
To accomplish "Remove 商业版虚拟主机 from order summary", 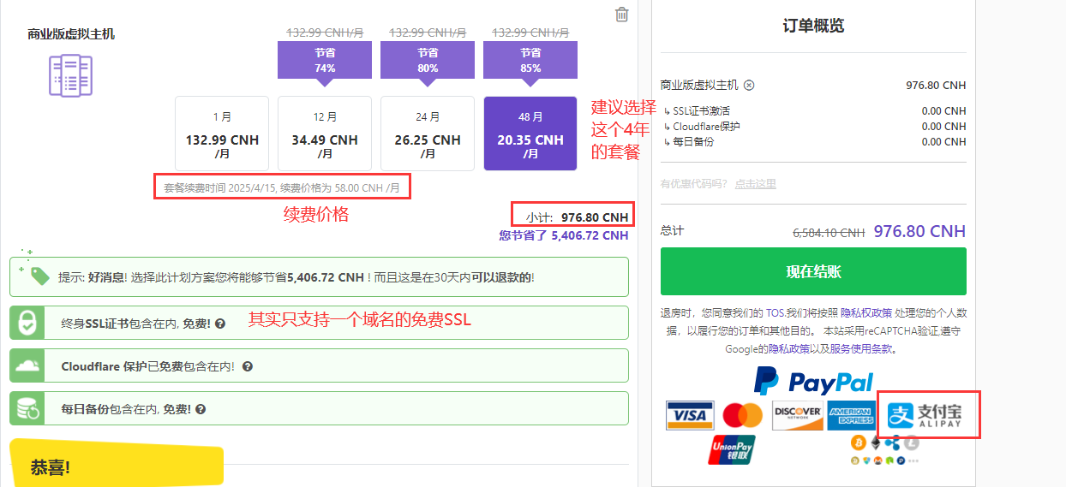I will (749, 86).
